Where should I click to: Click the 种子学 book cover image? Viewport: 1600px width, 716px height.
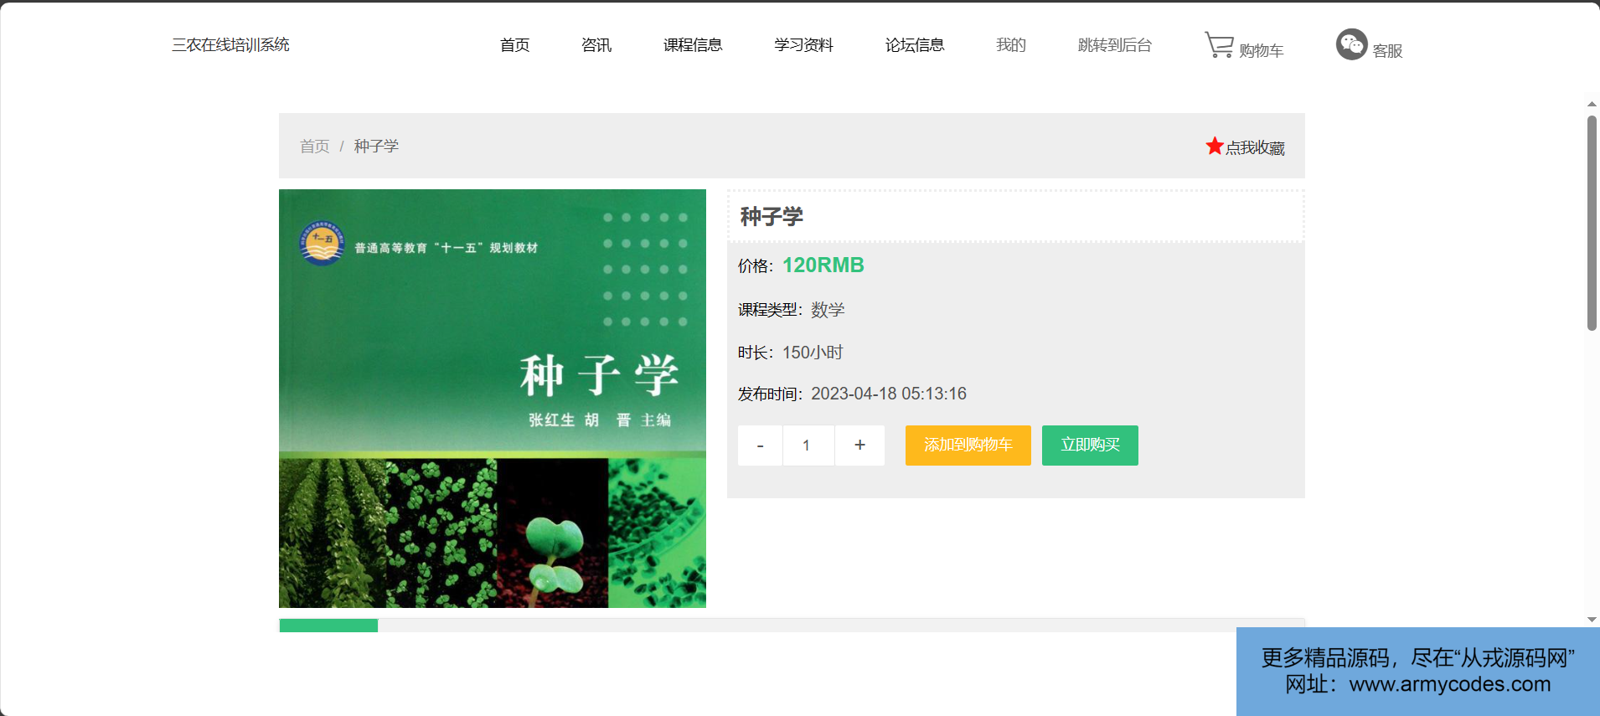[493, 399]
